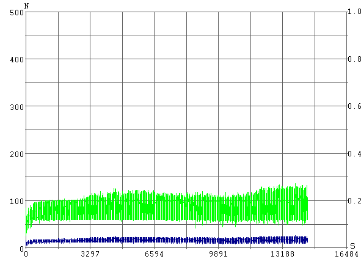Screen dimensions: 361x259
Task: Click the x-axis label 13188
Action: pyautogui.click(x=282, y=254)
